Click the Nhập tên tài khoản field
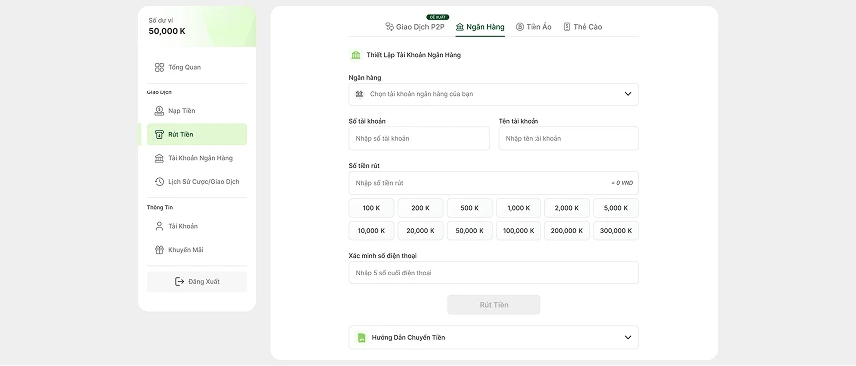The height and width of the screenshot is (366, 856). point(568,138)
